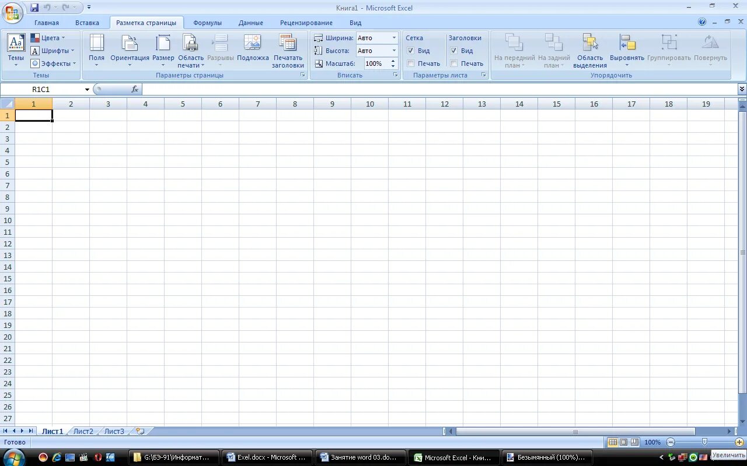
Task: Open G:\БЭ-91 folder taskbar button
Action: (x=174, y=457)
